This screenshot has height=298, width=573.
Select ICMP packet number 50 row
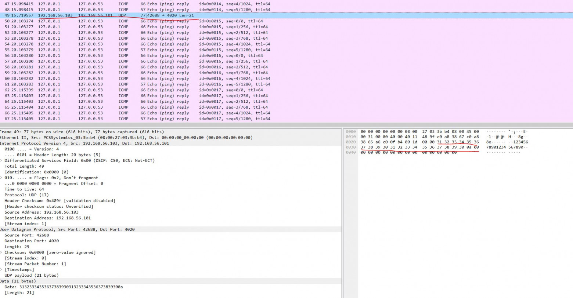pyautogui.click(x=286, y=21)
